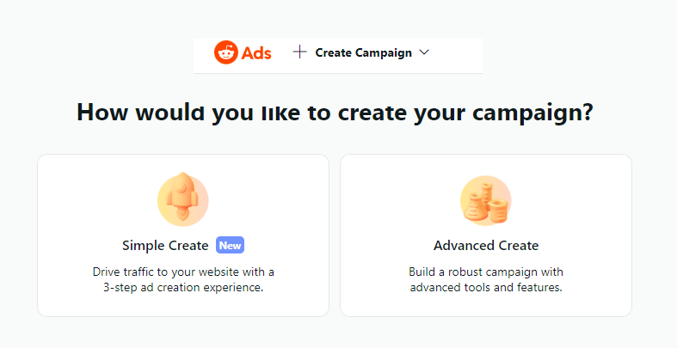Click the 'Build a robust campaign with' text
This screenshot has width=677, height=348.
click(x=486, y=272)
